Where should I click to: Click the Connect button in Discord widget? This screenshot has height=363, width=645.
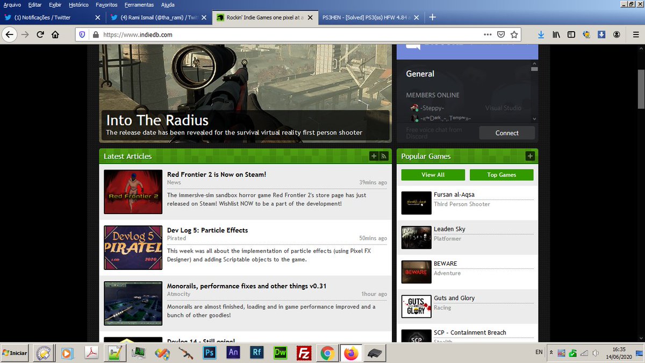pyautogui.click(x=507, y=133)
